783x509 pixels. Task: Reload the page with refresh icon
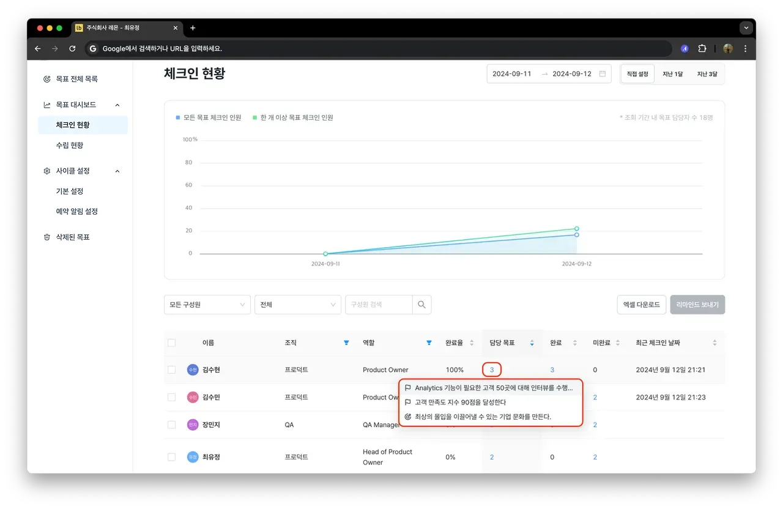pyautogui.click(x=72, y=49)
